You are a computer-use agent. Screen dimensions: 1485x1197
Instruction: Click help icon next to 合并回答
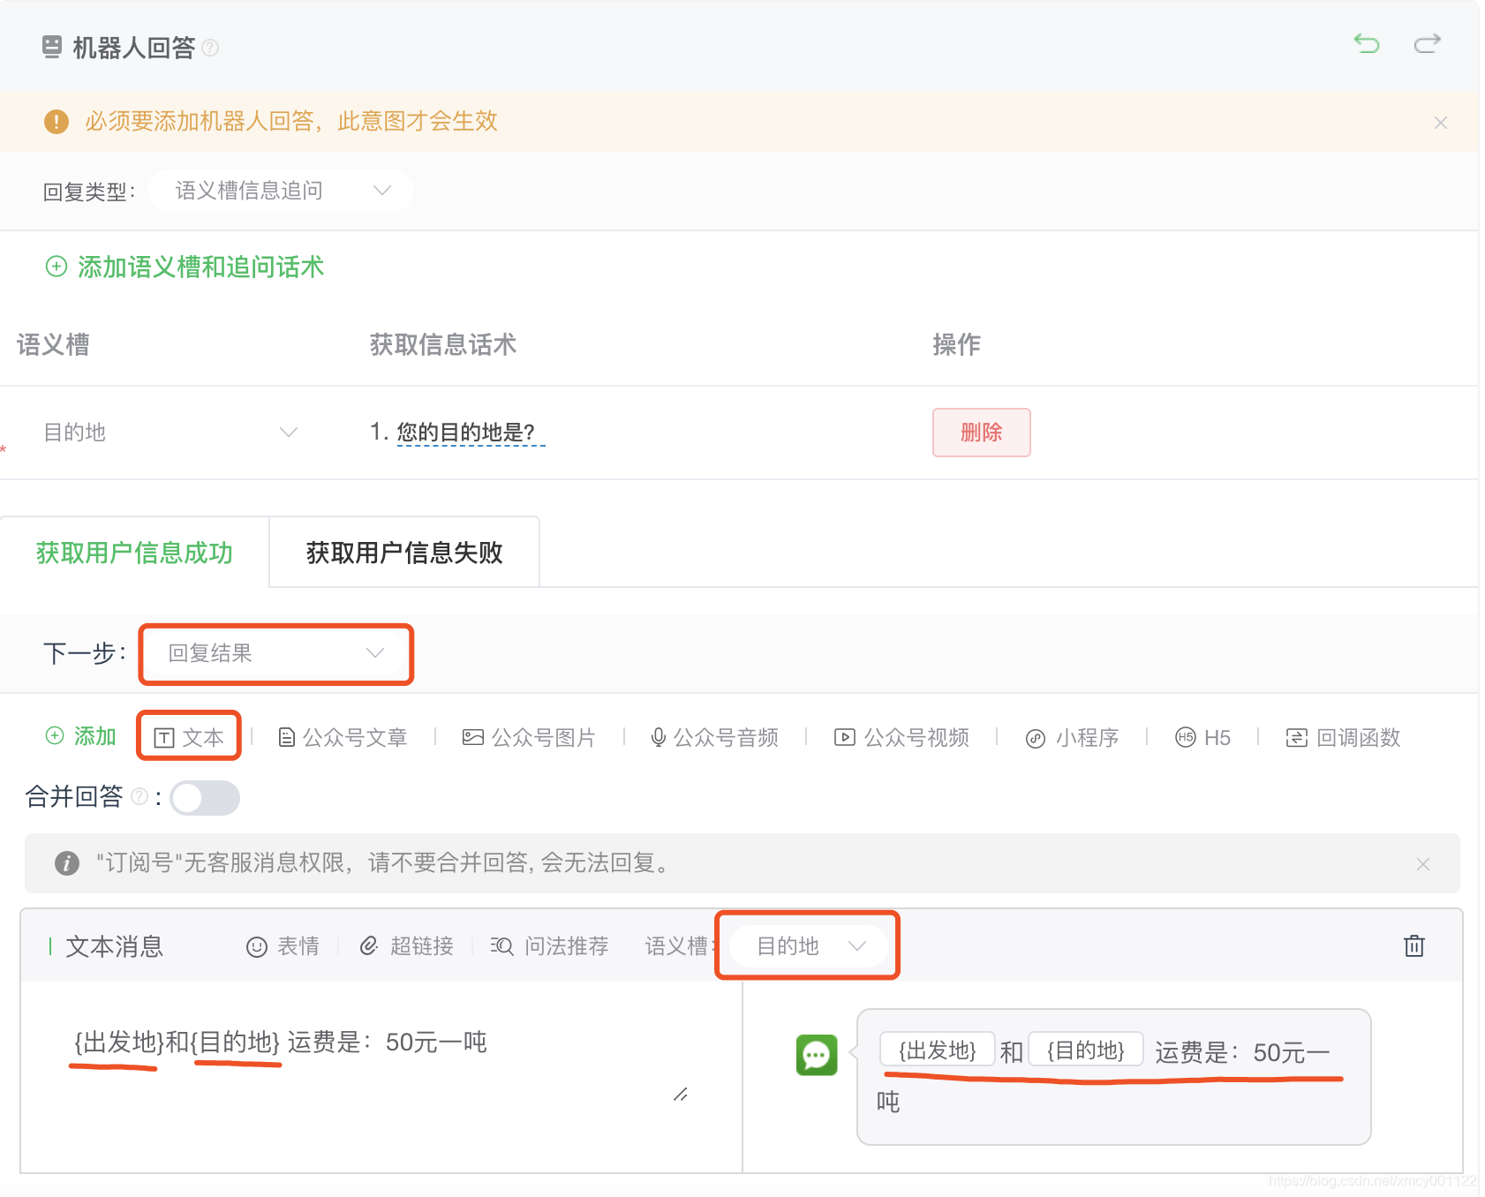(139, 797)
